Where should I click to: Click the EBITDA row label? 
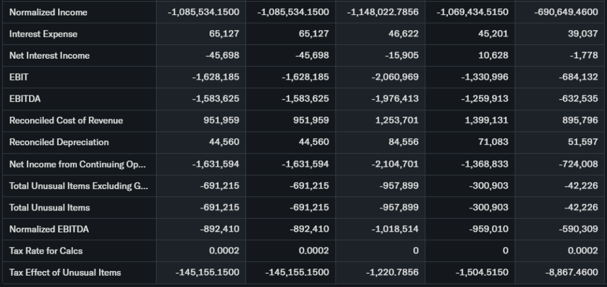click(25, 99)
